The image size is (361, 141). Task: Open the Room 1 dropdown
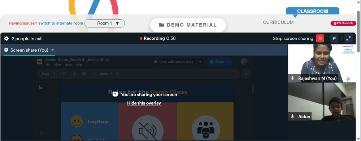click(105, 23)
